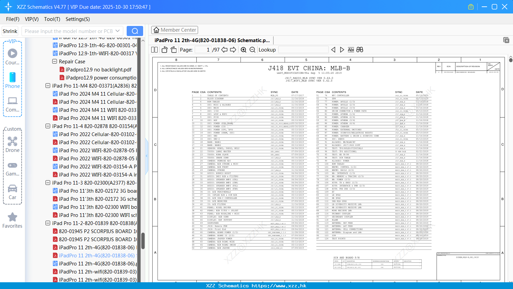Zoom out of the schematic
Screen dimensions: 513x289
coord(252,50)
